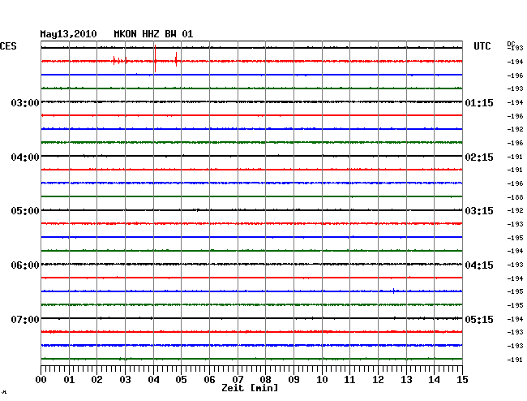Click the 05:15 UTC time label
This screenshot has height=401, width=527.
click(479, 319)
